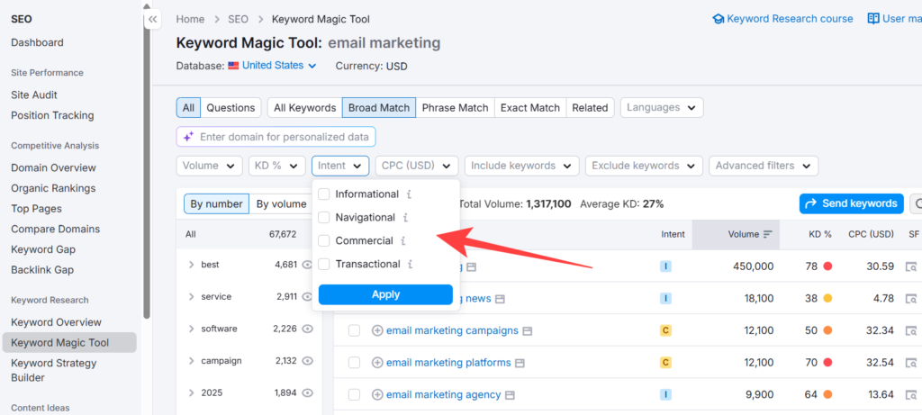The width and height of the screenshot is (922, 415).
Task: Switch groups to By volume
Action: coord(281,204)
